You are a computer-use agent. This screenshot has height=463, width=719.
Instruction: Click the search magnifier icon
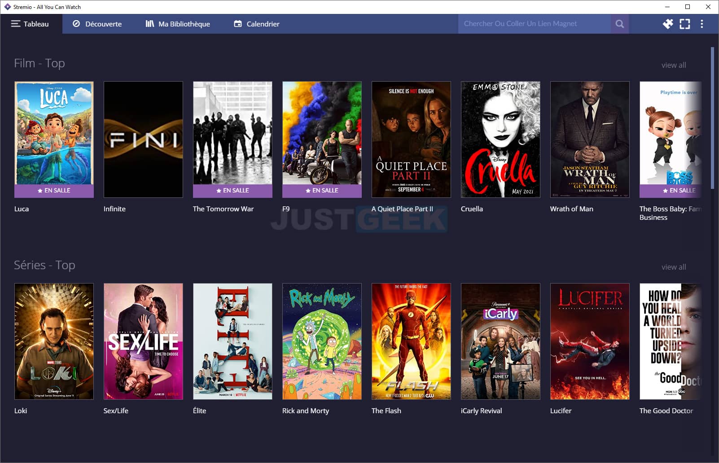click(620, 24)
